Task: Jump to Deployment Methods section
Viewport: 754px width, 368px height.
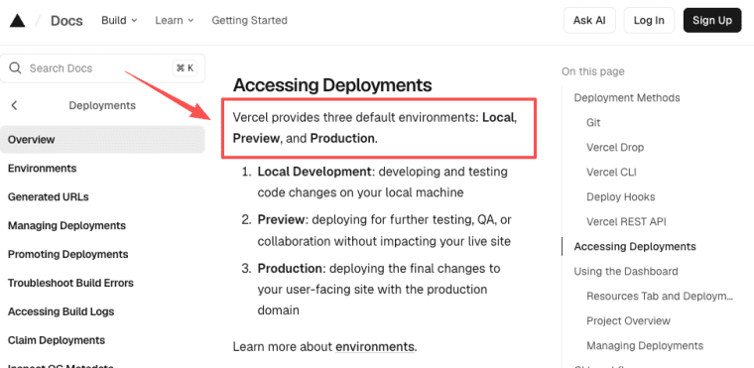Action: click(x=627, y=97)
